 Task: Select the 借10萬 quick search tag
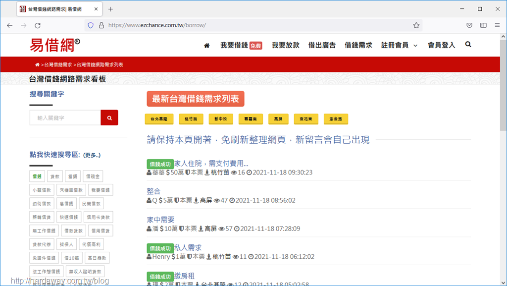(x=72, y=258)
